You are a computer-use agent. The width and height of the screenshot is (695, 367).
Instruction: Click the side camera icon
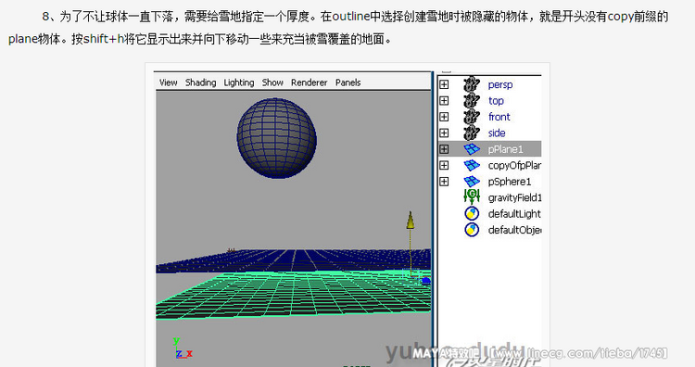[x=472, y=133]
